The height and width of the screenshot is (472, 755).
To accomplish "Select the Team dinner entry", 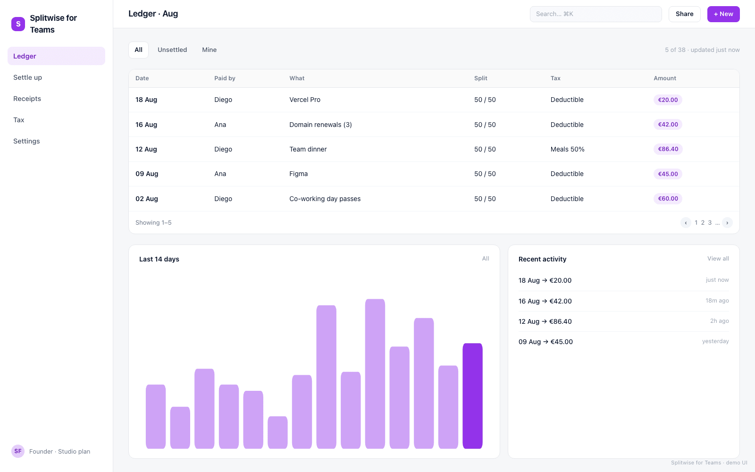I will (434, 149).
